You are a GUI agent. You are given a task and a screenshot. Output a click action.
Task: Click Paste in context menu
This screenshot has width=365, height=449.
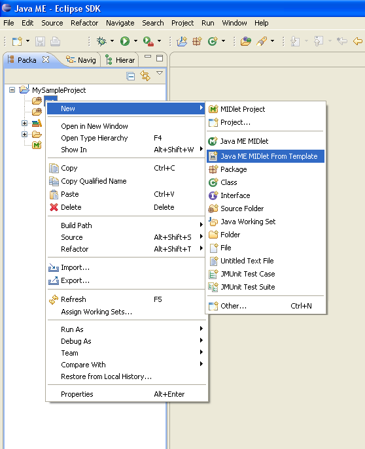click(126, 194)
